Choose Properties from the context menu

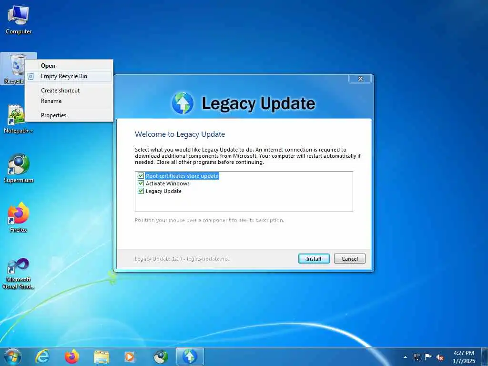pyautogui.click(x=69, y=115)
